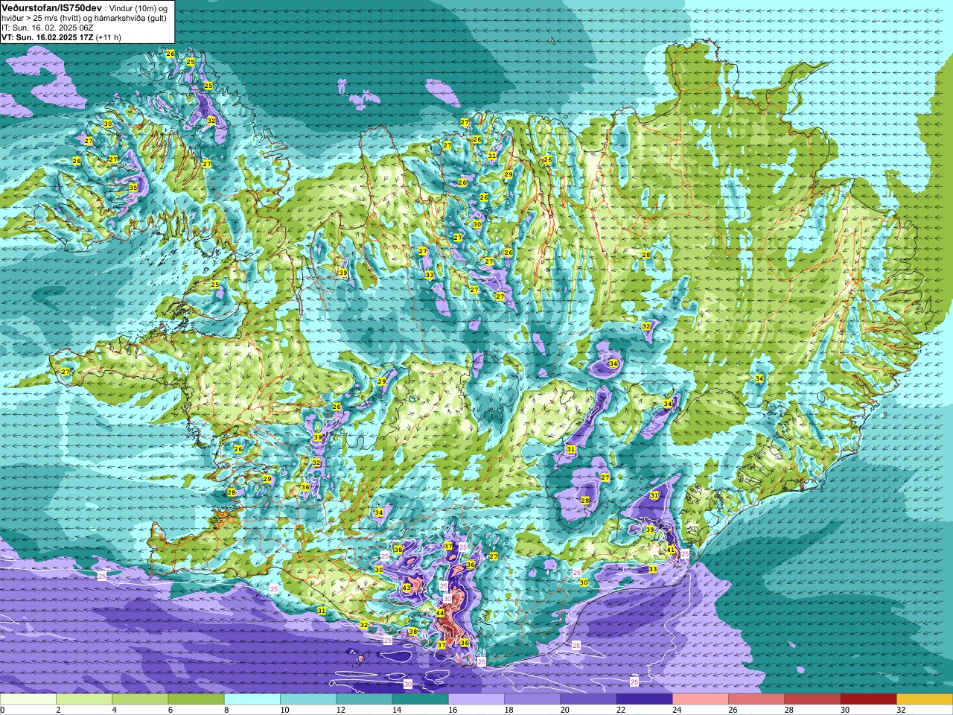Viewport: 953px width, 715px height.
Task: Click the teal 12–14 m/s legend swatch
Action: click(x=364, y=699)
